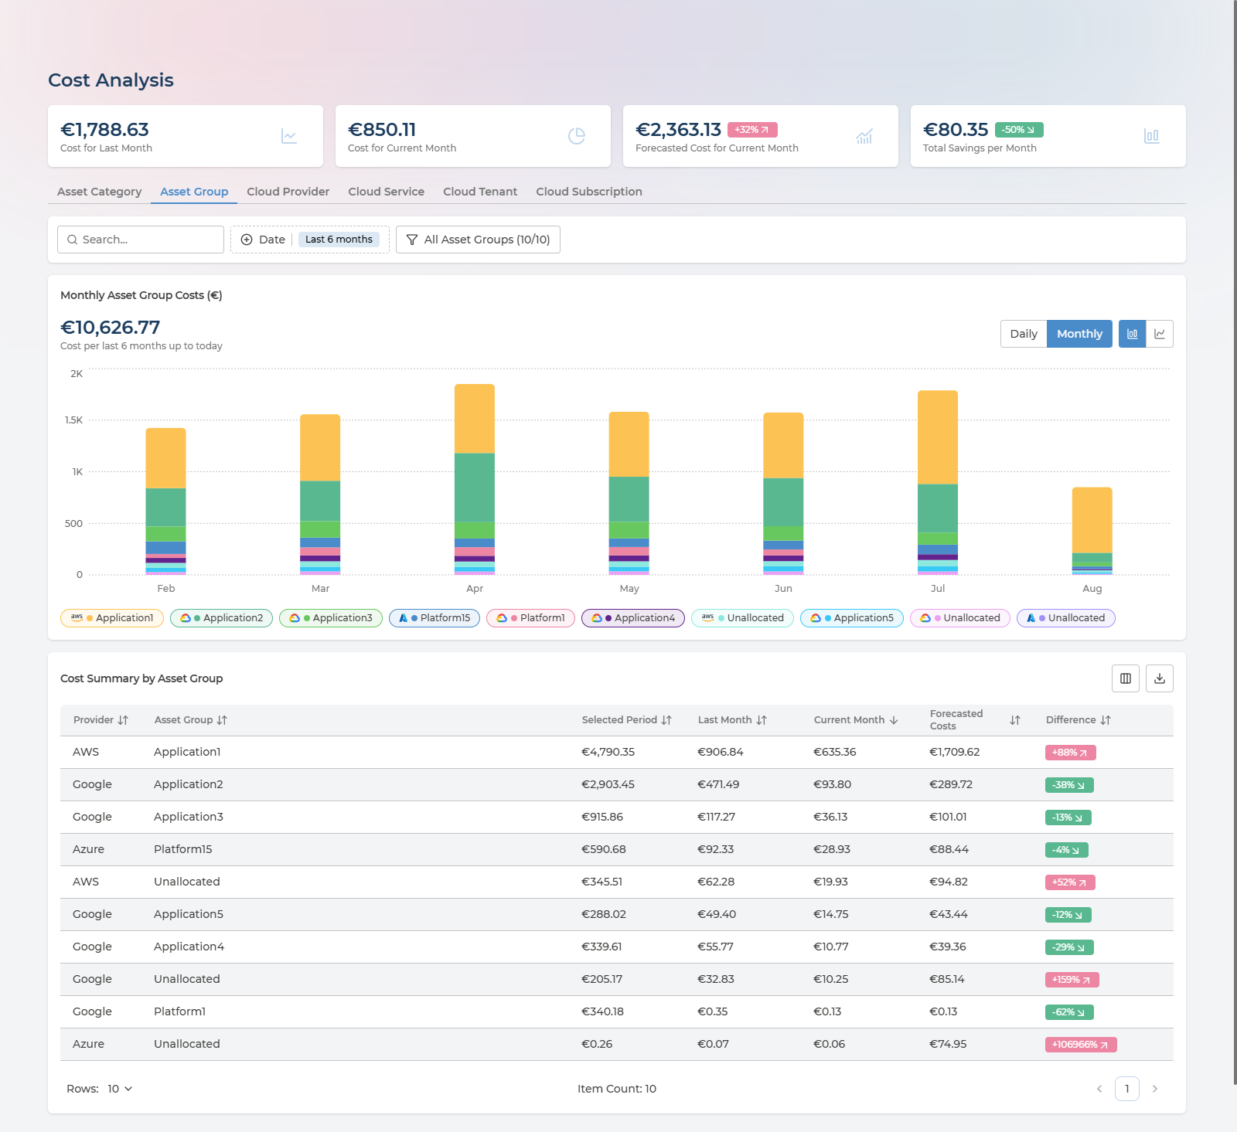Toggle Platform15 legend series
Viewport: 1237px width, 1132px height.
tap(434, 618)
